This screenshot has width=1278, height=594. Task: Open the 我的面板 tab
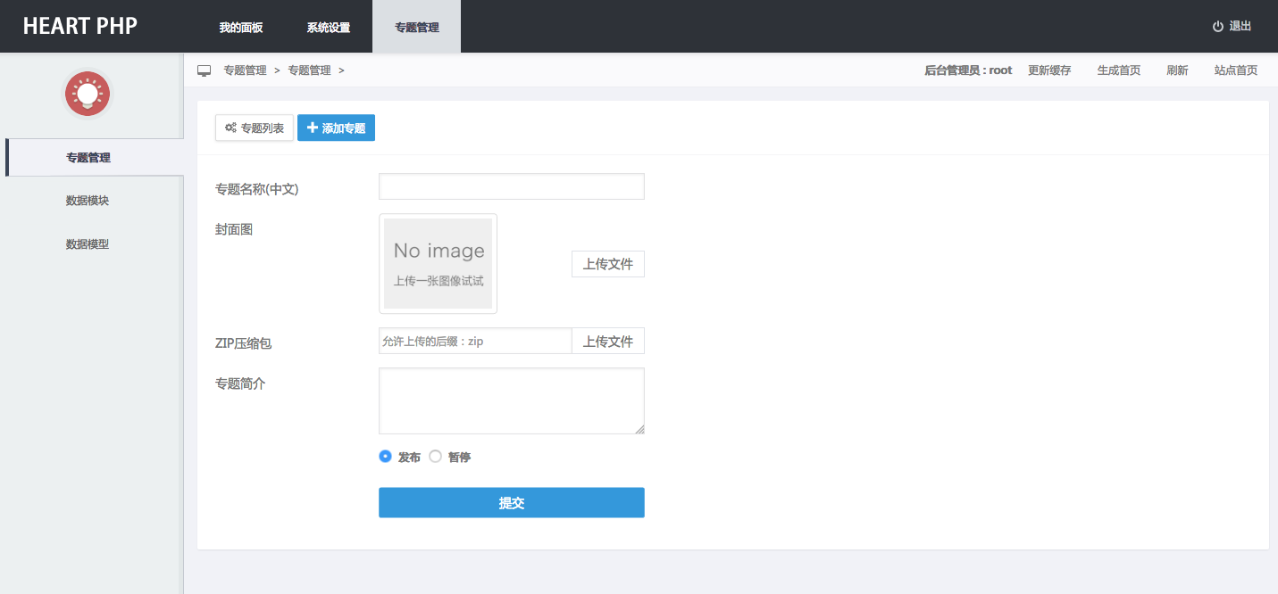point(241,27)
